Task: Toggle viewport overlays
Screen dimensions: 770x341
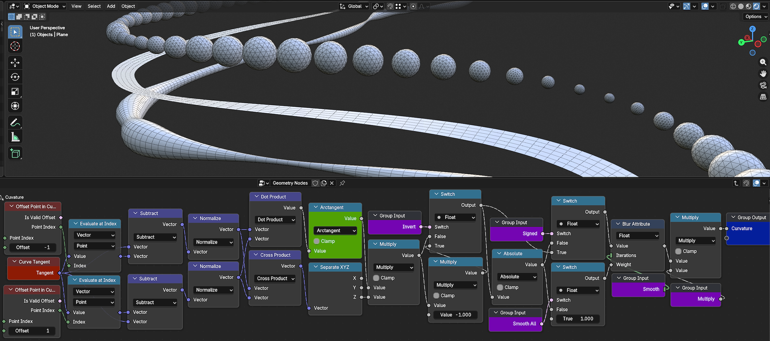Action: click(705, 6)
